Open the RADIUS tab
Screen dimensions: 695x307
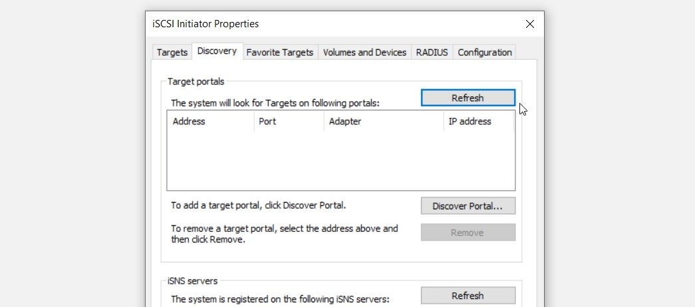point(432,52)
